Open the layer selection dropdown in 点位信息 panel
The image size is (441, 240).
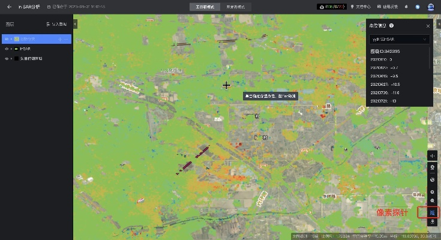point(399,39)
